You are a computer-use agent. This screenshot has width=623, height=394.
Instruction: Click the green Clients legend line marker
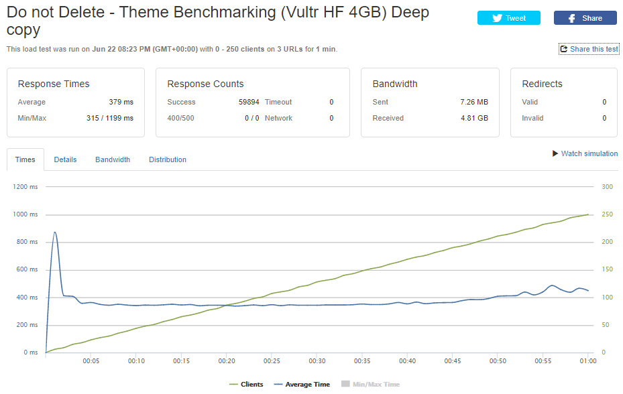(x=233, y=384)
